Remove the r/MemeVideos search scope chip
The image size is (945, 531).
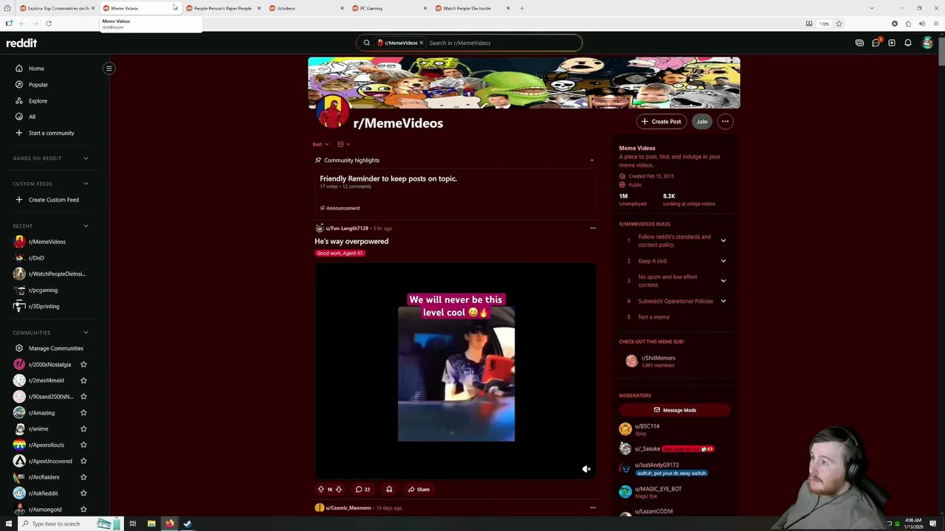point(421,43)
